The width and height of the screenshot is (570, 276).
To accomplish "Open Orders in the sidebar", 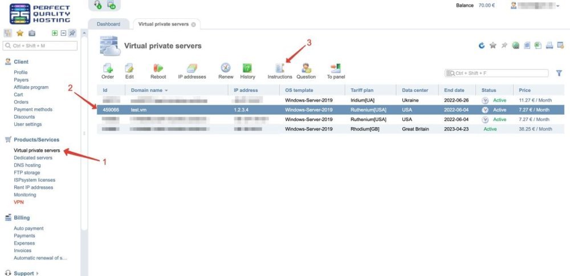I will coord(21,102).
